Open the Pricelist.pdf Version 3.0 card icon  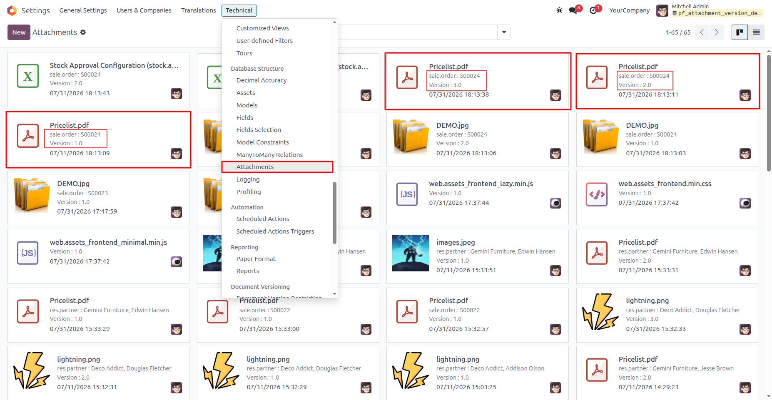point(407,77)
